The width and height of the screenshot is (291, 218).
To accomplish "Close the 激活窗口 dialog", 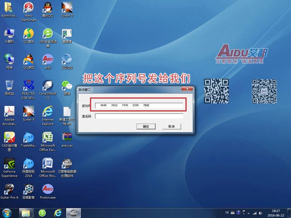I will tap(187, 89).
